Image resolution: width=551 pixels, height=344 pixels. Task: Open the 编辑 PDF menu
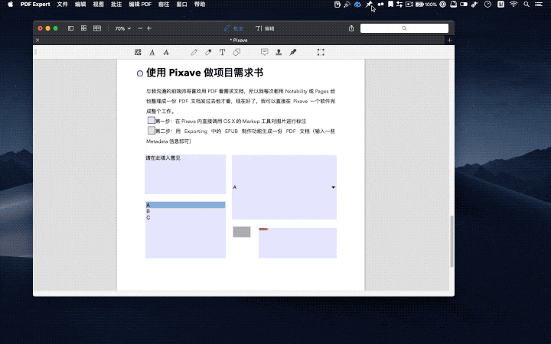[140, 5]
